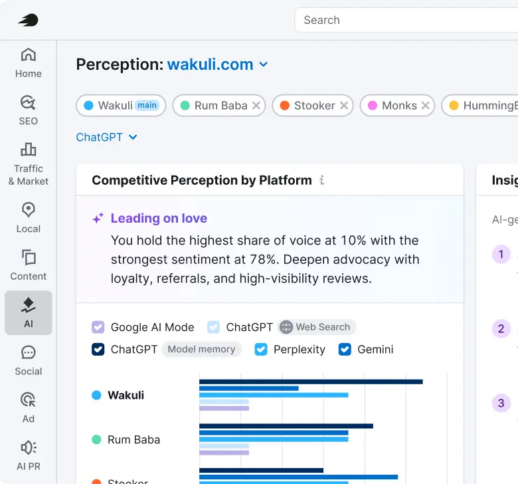Open the SEO sidebar section
Viewport: 518px width, 484px height.
(x=29, y=110)
